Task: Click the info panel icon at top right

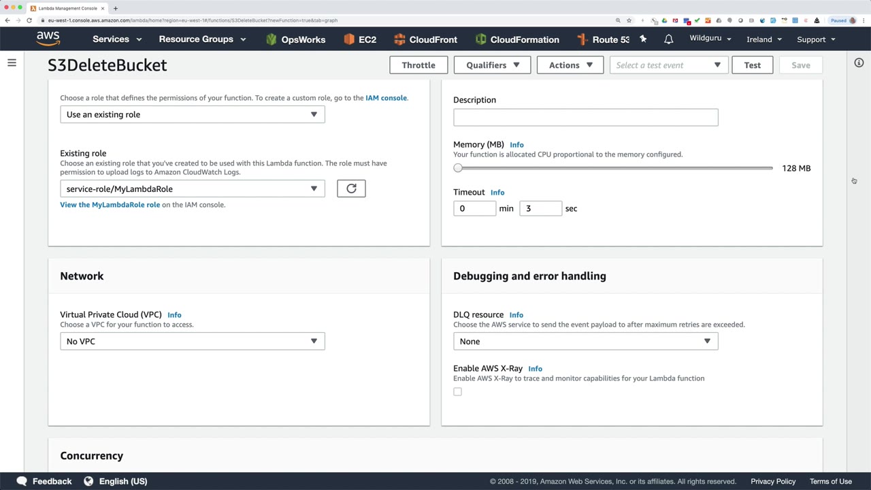Action: tap(859, 63)
